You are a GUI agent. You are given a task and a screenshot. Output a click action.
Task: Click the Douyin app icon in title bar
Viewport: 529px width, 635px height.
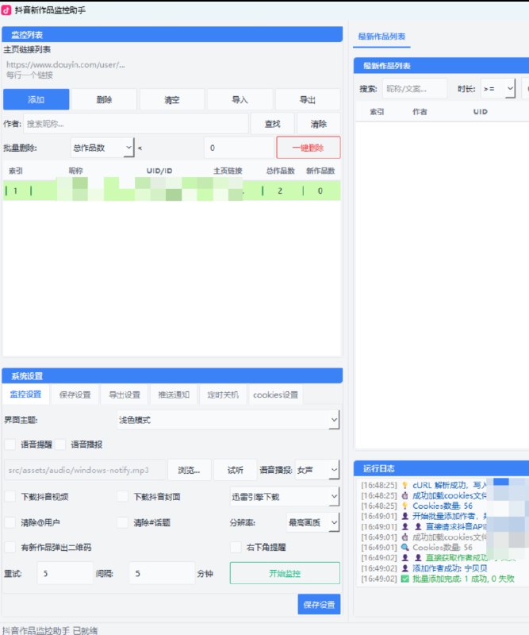coord(6,10)
